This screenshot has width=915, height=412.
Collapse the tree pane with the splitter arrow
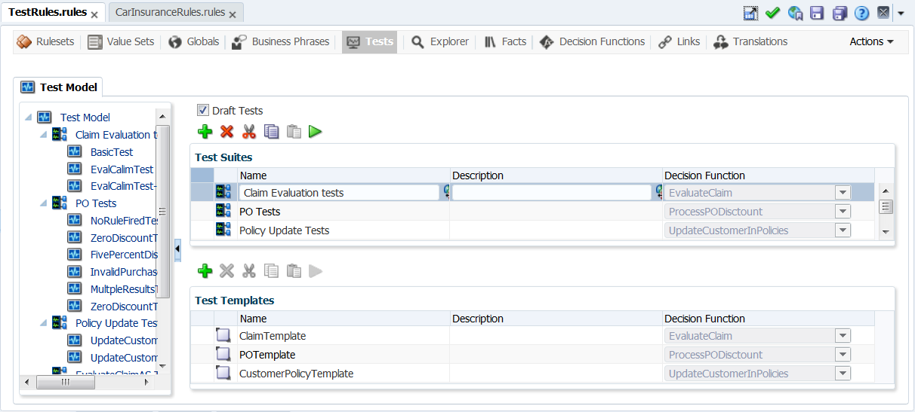[177, 249]
